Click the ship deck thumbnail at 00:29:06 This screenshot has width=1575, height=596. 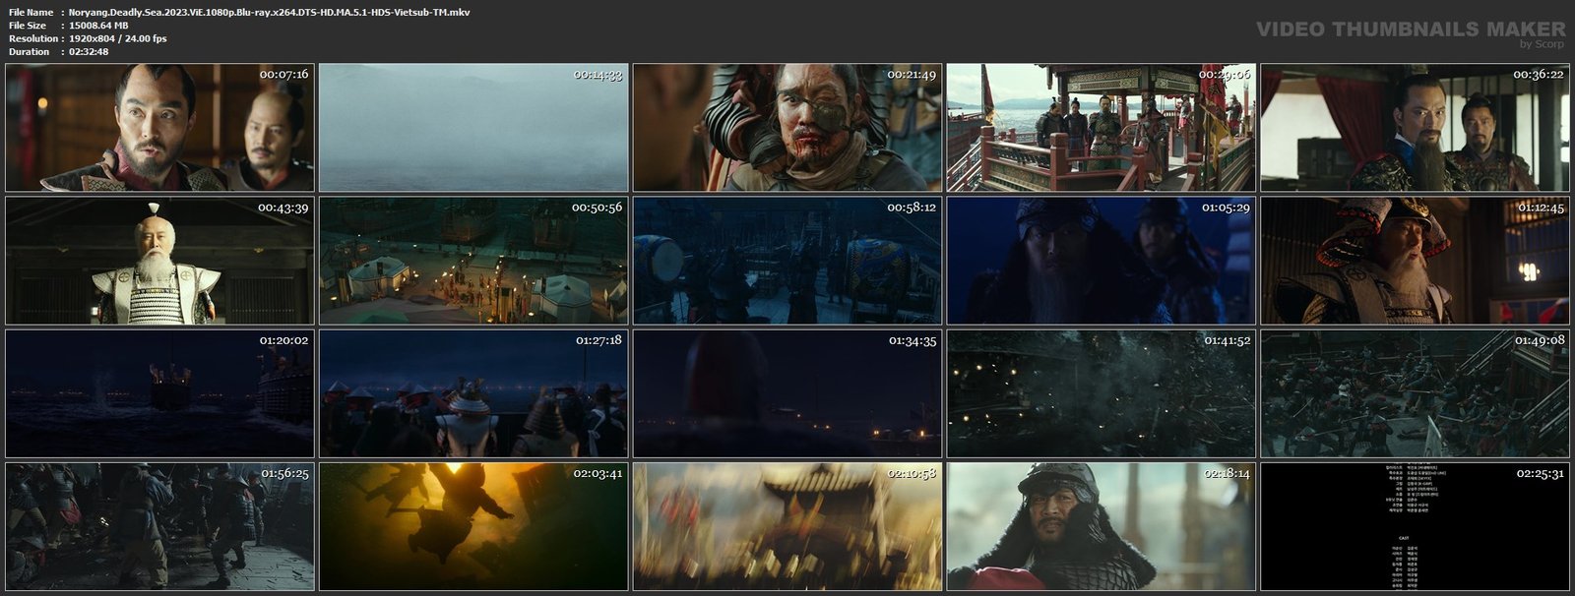coord(1102,128)
